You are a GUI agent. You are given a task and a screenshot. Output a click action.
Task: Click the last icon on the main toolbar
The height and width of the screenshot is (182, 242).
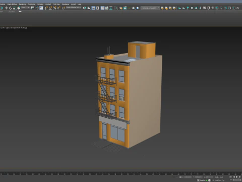coord(238,8)
